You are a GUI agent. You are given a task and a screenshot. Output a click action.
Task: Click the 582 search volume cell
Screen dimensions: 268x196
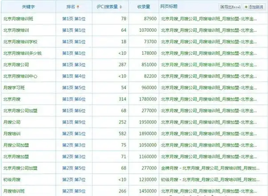click(122, 133)
